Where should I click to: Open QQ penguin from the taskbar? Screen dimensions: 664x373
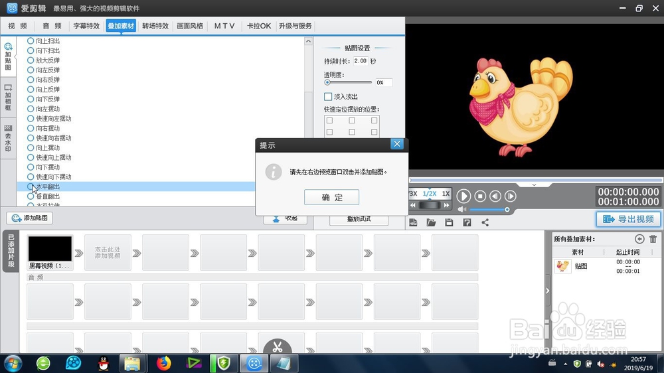(x=104, y=363)
